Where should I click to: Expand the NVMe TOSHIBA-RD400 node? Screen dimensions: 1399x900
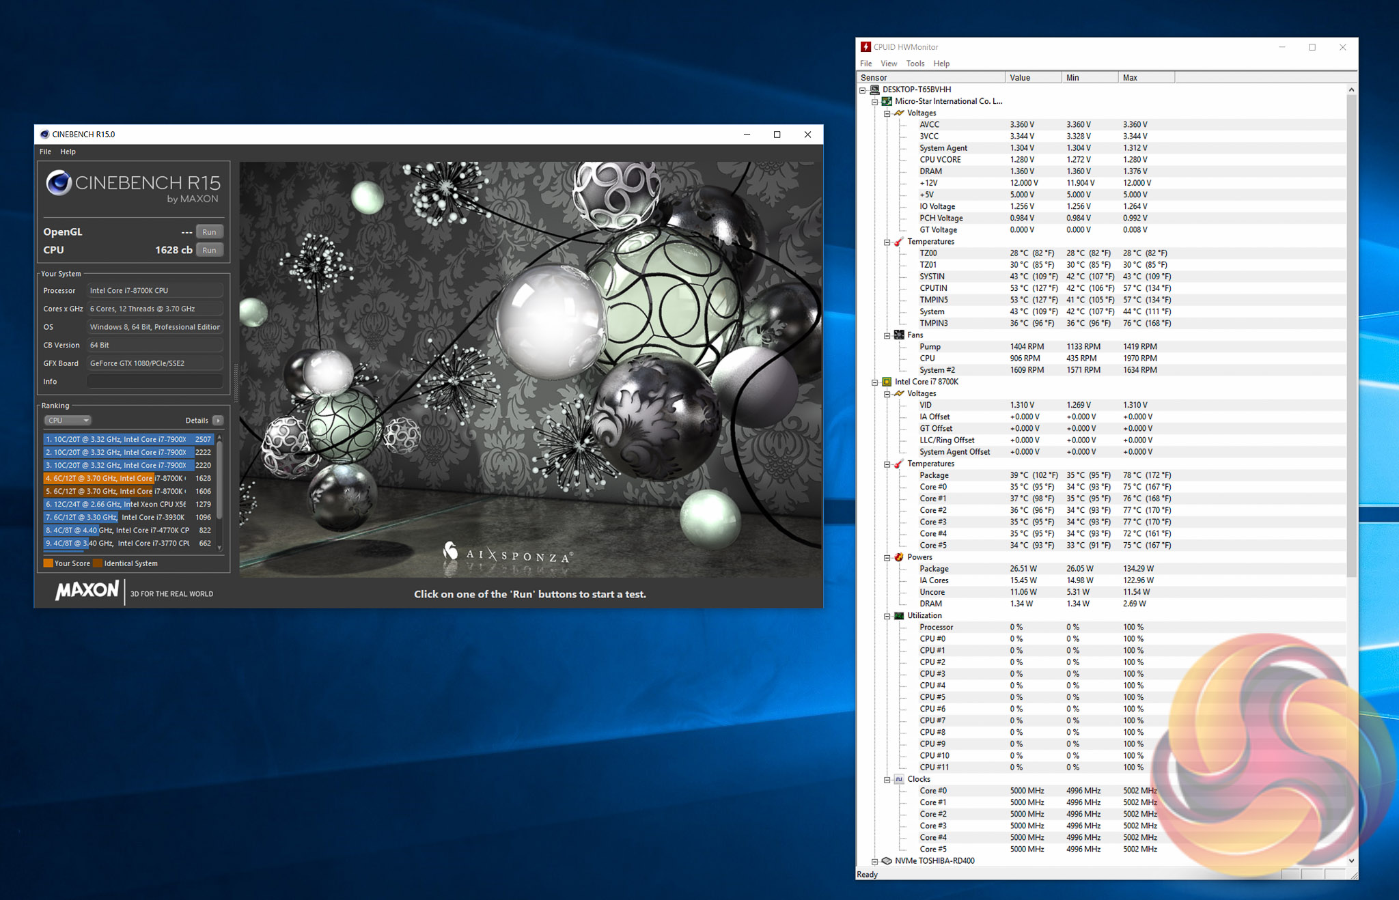coord(874,861)
